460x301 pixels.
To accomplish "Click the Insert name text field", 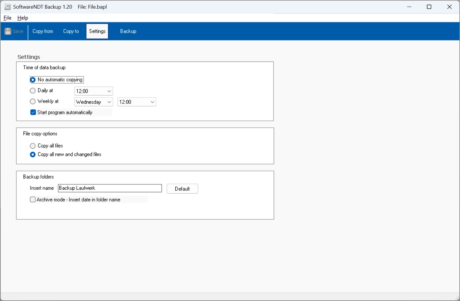I will point(110,188).
